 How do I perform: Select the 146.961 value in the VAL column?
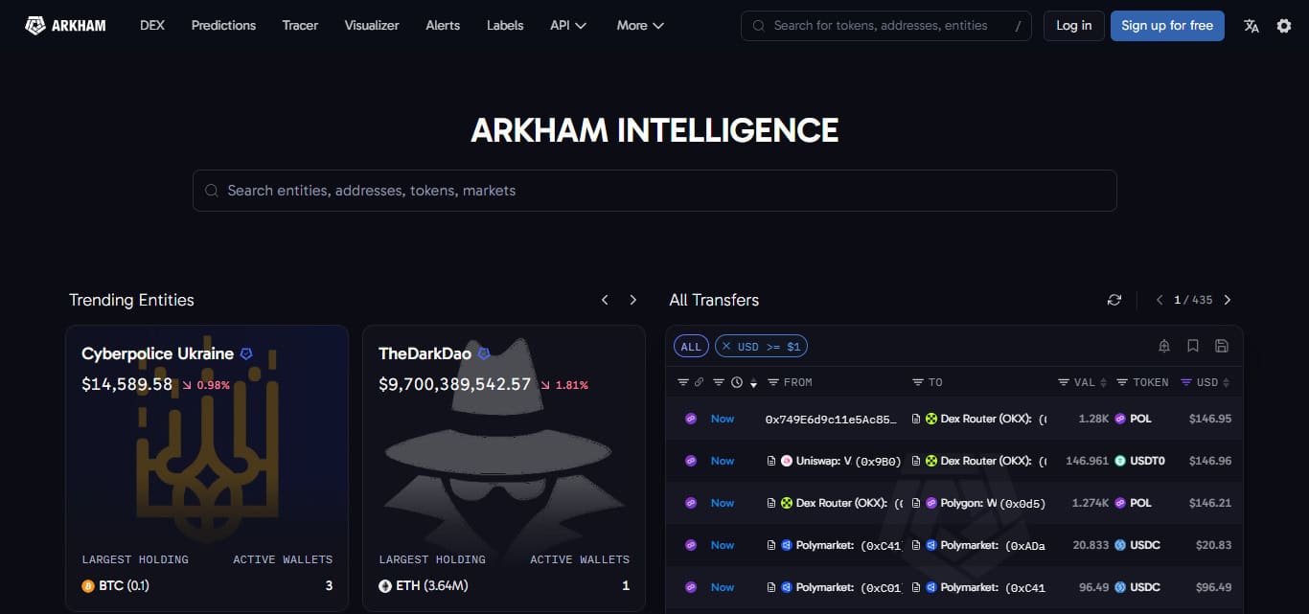point(1087,461)
